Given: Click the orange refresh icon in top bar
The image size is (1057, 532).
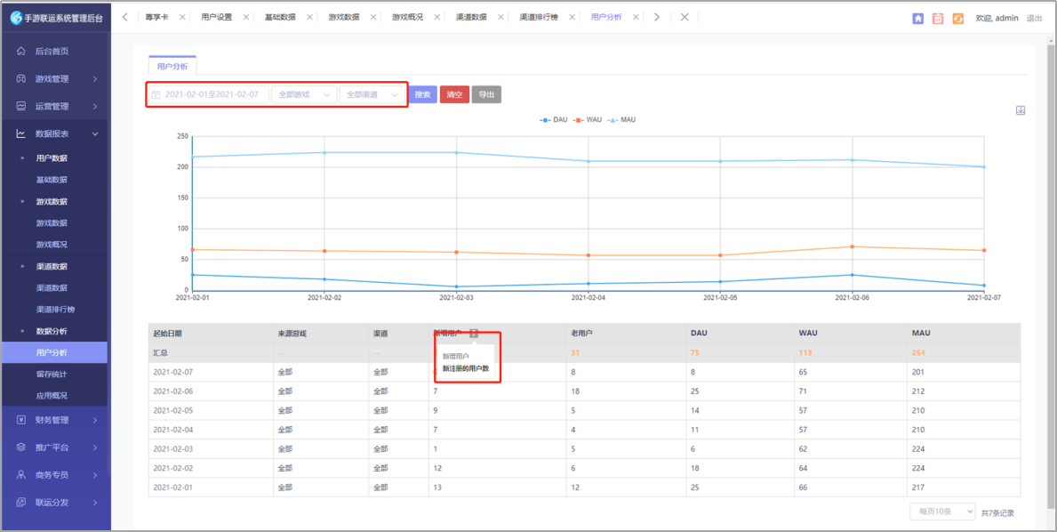Looking at the screenshot, I should point(958,18).
